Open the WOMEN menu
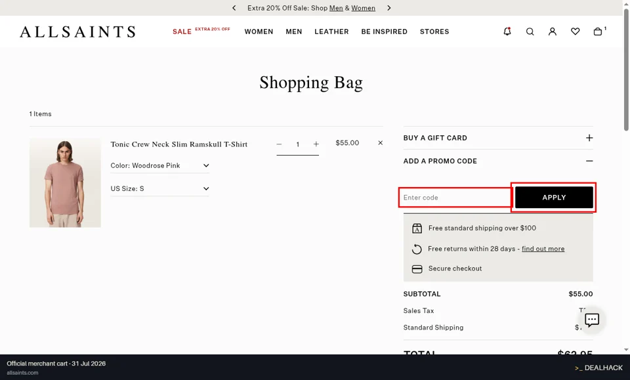This screenshot has width=630, height=380. click(259, 32)
